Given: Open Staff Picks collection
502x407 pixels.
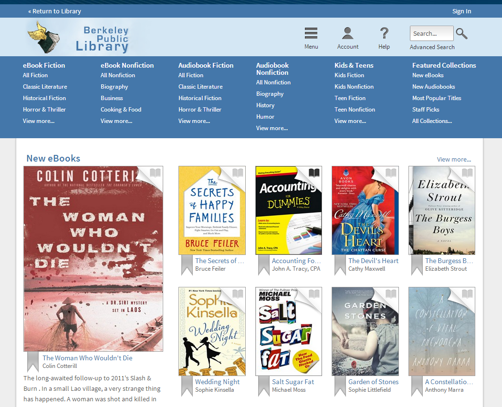Looking at the screenshot, I should tap(426, 109).
